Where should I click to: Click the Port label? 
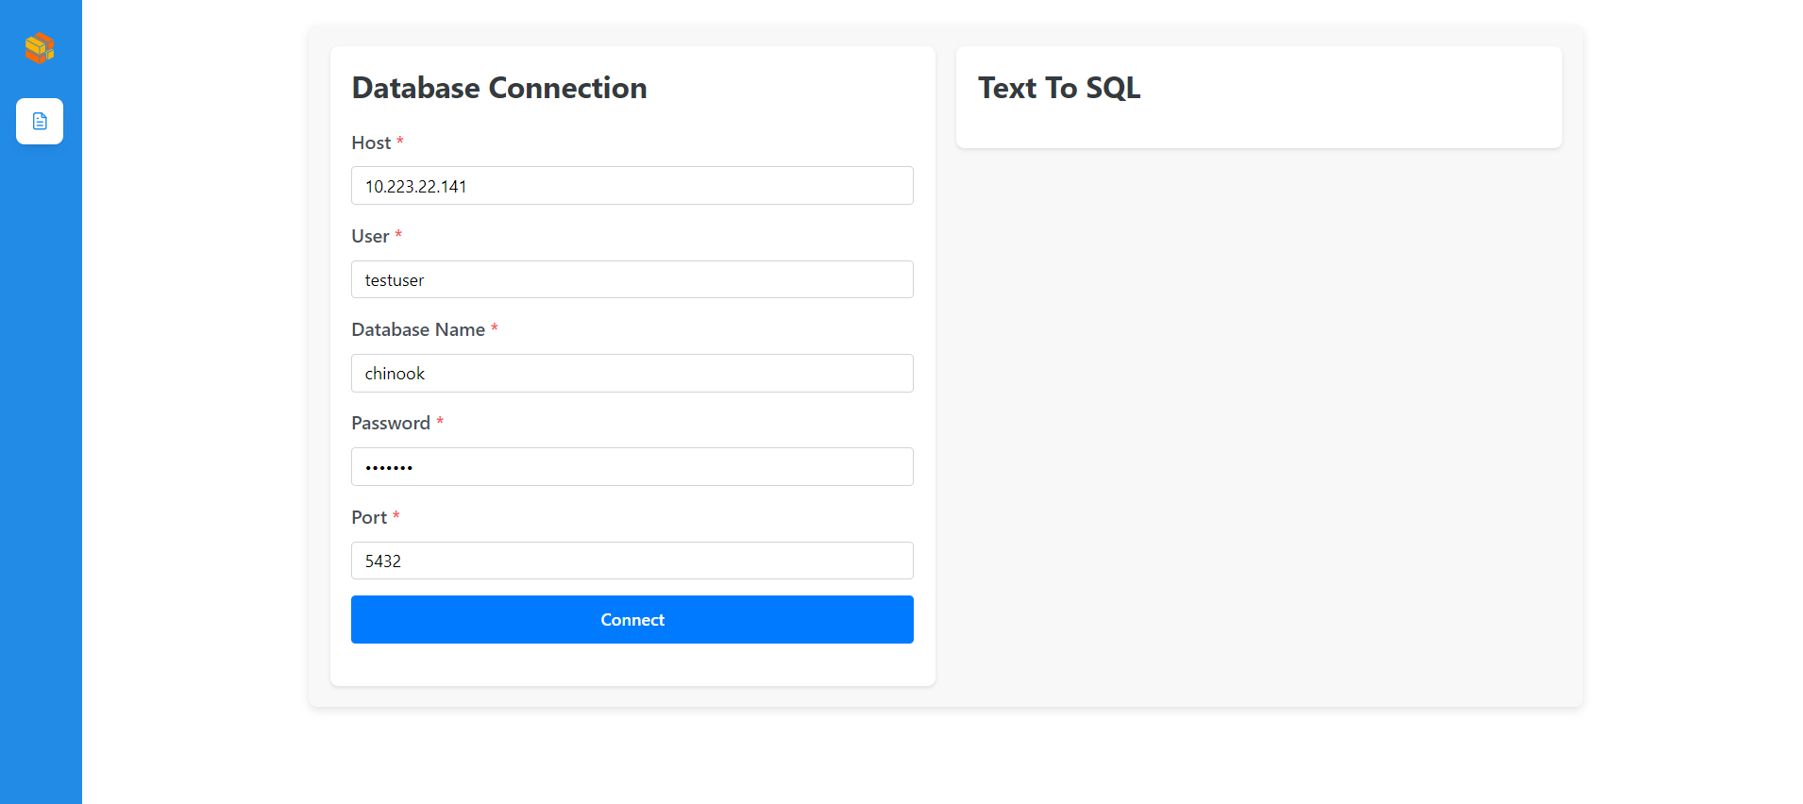click(x=368, y=517)
